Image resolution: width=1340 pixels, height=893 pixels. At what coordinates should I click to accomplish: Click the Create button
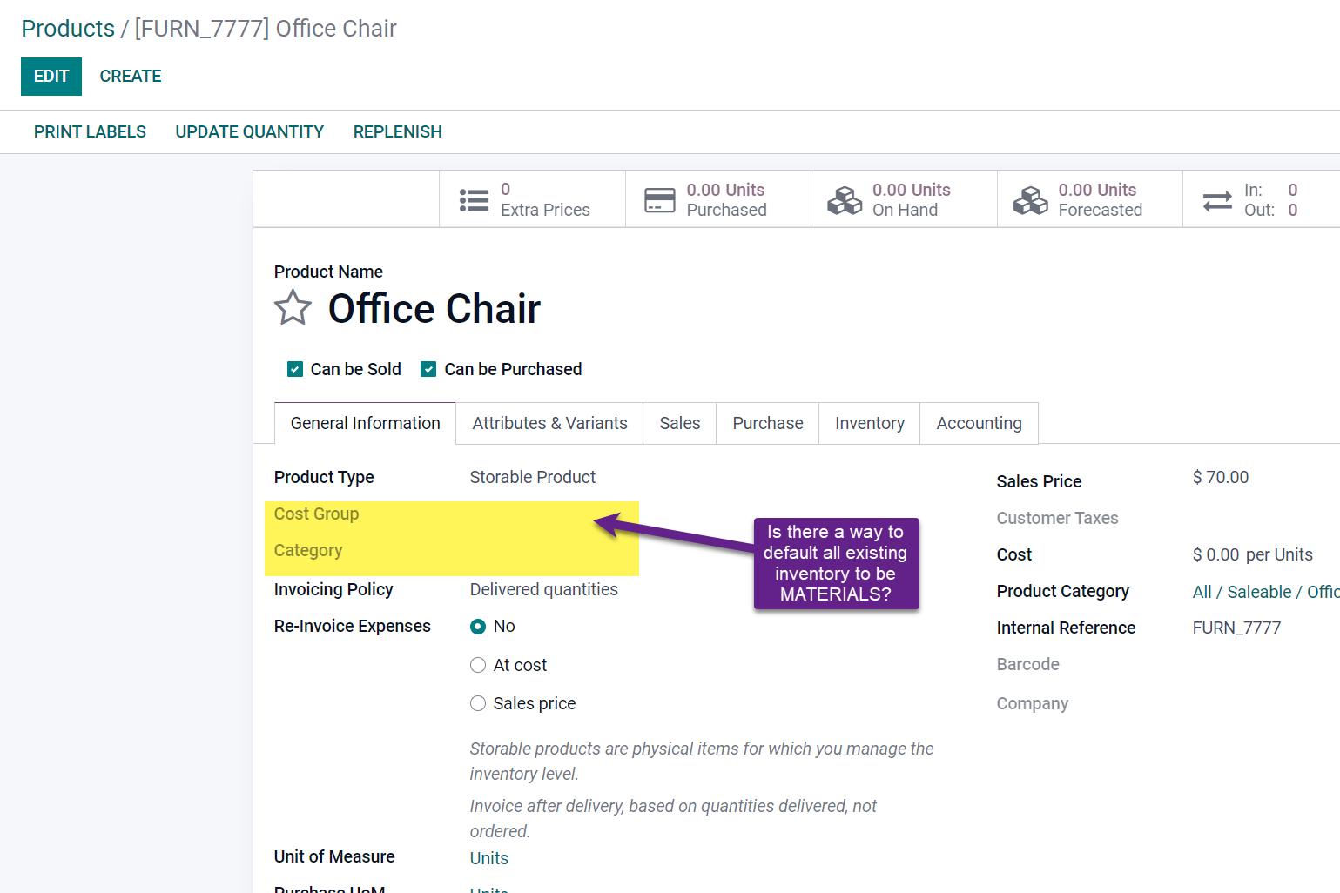[x=131, y=77]
